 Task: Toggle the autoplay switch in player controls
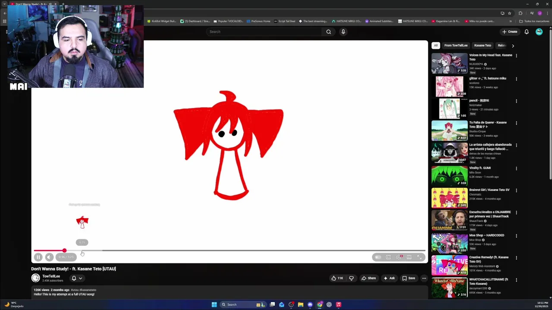click(x=378, y=257)
